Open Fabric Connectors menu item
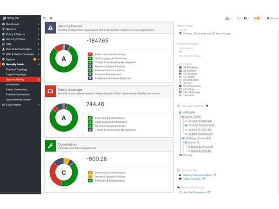279x209 pixels. pos(16,89)
